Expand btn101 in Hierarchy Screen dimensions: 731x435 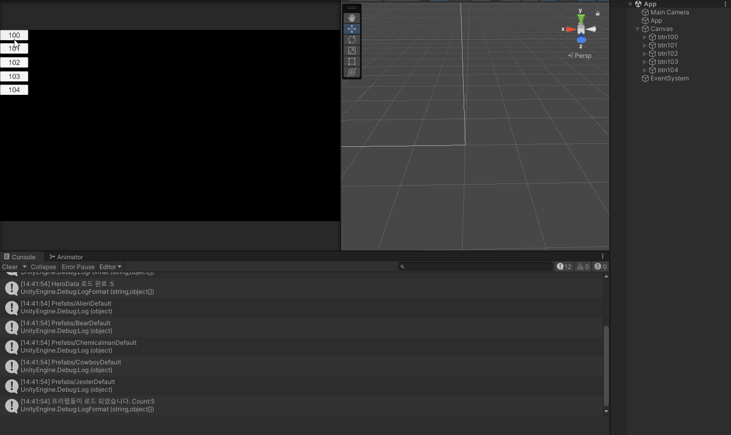[644, 45]
